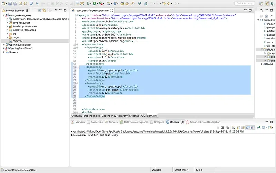Image resolution: width=276 pixels, height=173 pixels.
Task: Click Collapse All icon in Project Explorer
Action: tap(40, 11)
